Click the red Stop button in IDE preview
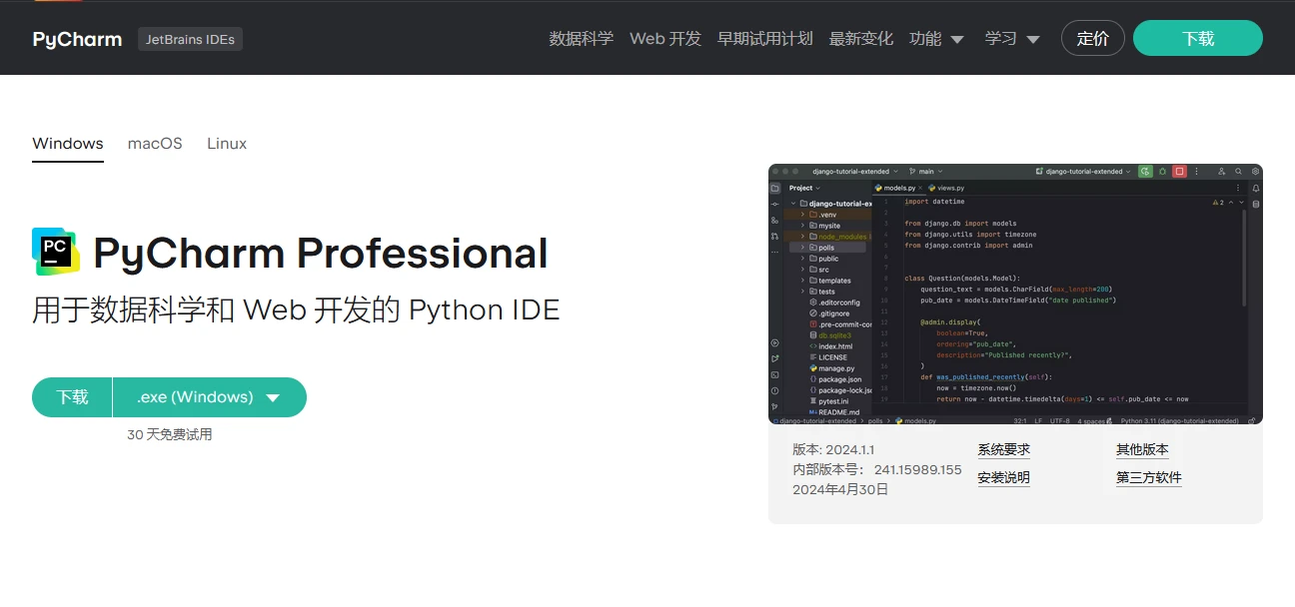Screen dimensions: 1295x607 coord(1179,172)
